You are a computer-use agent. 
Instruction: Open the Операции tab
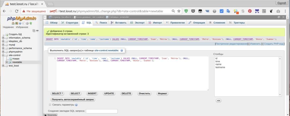pyautogui.click(x=196, y=23)
